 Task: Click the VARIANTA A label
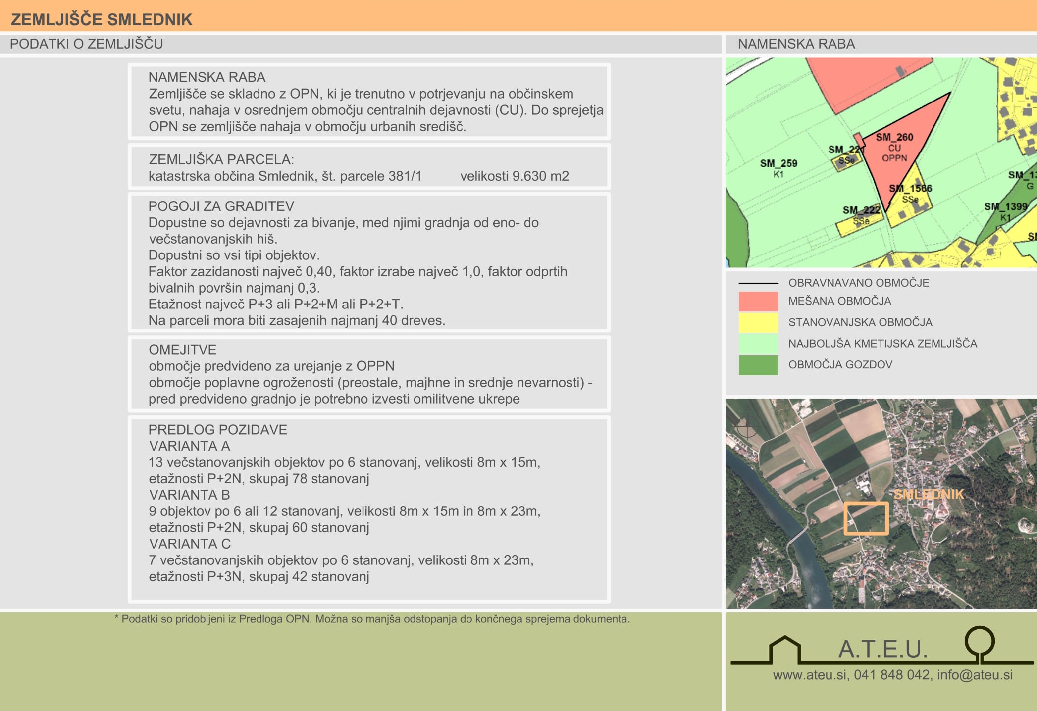[x=190, y=446]
